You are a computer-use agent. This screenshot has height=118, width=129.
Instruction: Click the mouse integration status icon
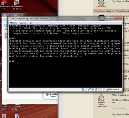(x=104, y=89)
